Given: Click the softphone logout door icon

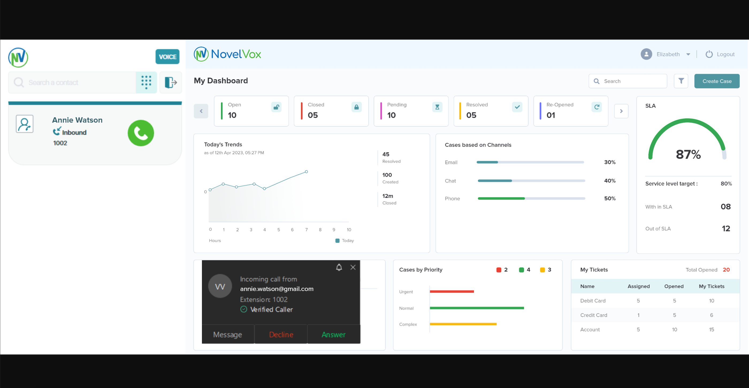Looking at the screenshot, I should pyautogui.click(x=171, y=82).
